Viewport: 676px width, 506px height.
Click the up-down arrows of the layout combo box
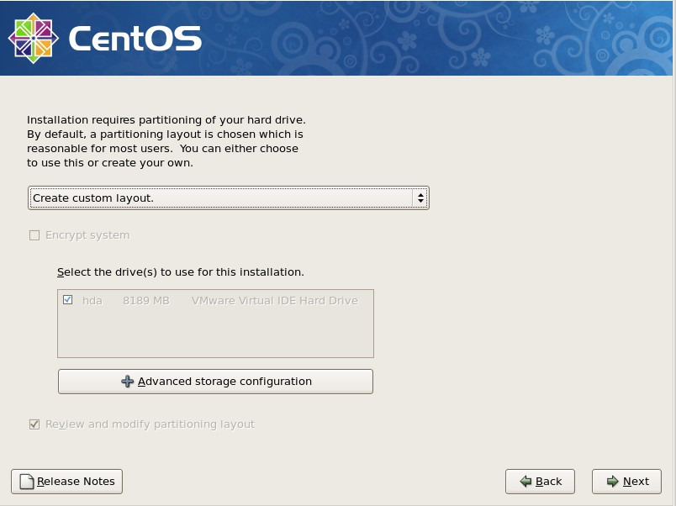[420, 198]
